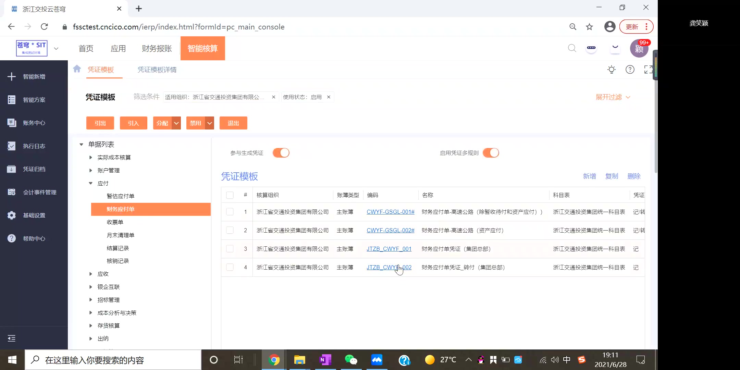
Task: Click WeChat icon in Windows taskbar
Action: coord(351,360)
